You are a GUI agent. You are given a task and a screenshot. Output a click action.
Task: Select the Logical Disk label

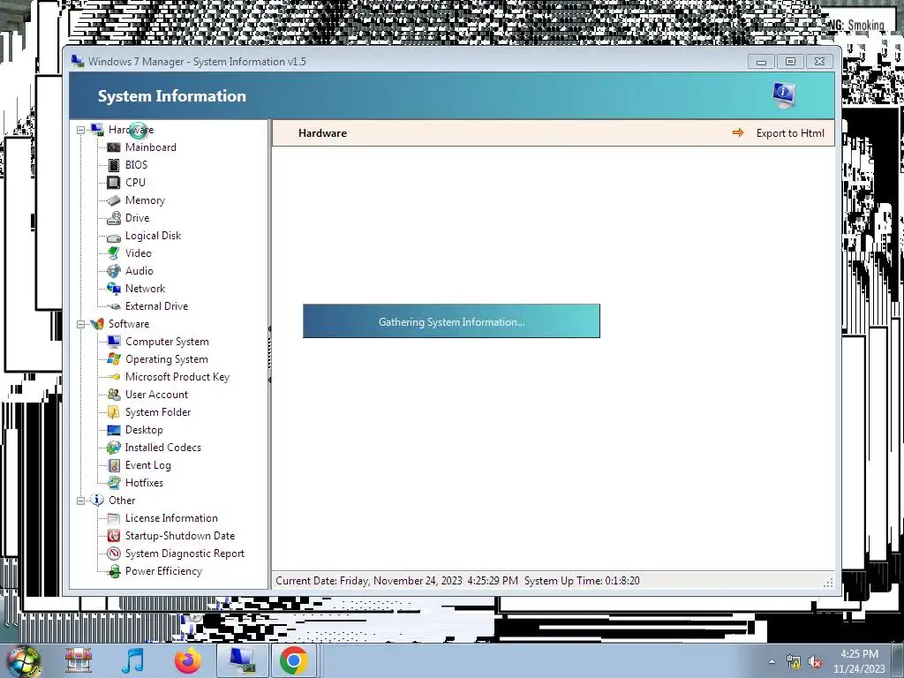[153, 236]
